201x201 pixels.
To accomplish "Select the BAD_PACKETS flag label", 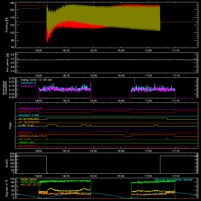I will click(x=27, y=146).
